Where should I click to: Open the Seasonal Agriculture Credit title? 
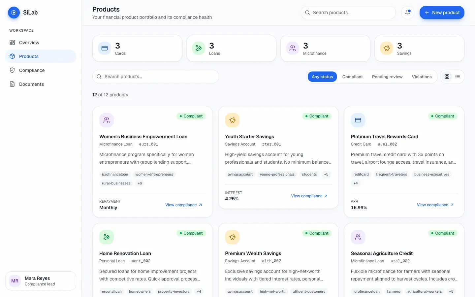(382, 253)
